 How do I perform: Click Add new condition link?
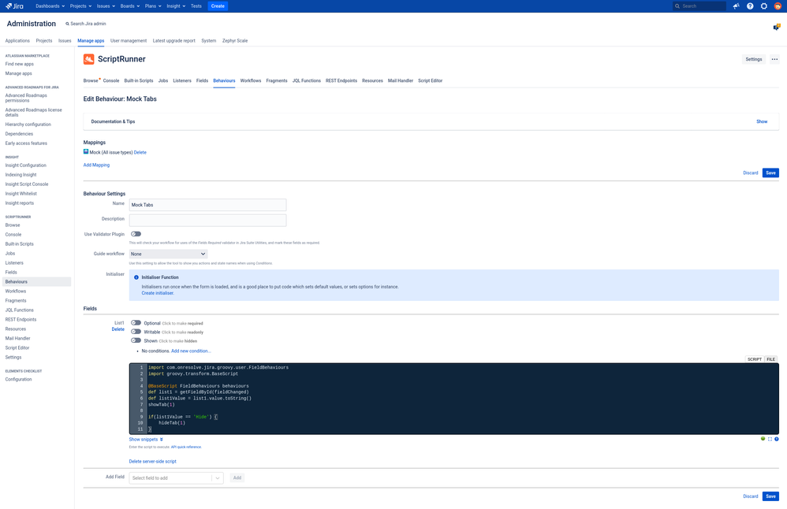191,351
